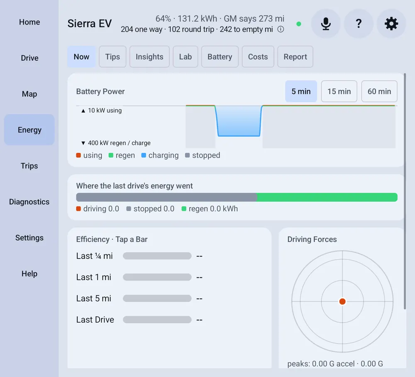
Task: Click the 'Sierra EV' vehicle title
Action: 90,24
